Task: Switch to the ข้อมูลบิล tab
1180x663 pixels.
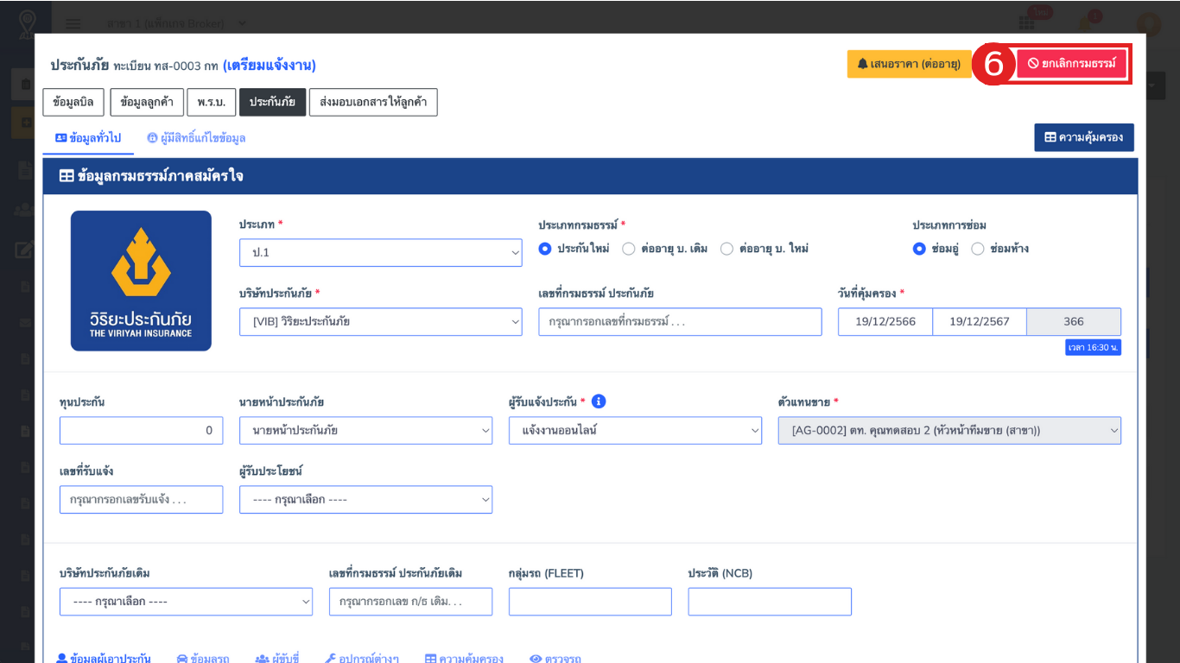Action: pyautogui.click(x=73, y=102)
